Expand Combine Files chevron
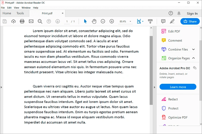Screen dimensions: 202x134 coord(193,49)
